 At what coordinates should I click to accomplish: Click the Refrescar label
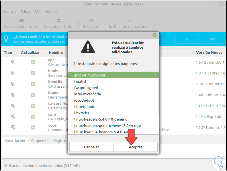tap(91, 26)
